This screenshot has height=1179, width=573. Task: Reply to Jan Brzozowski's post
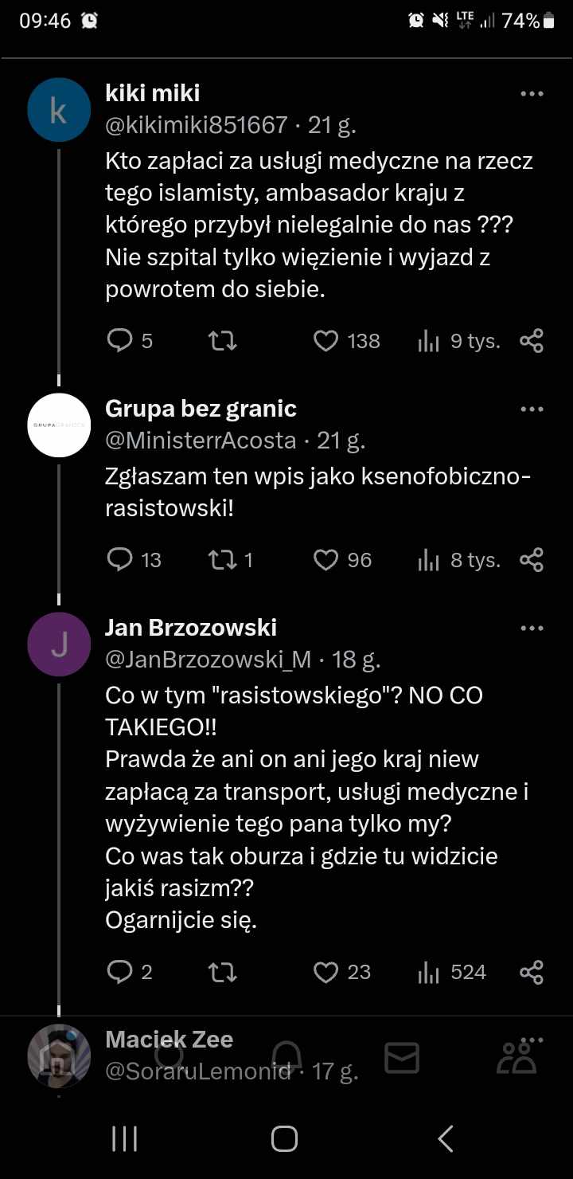pyautogui.click(x=119, y=972)
